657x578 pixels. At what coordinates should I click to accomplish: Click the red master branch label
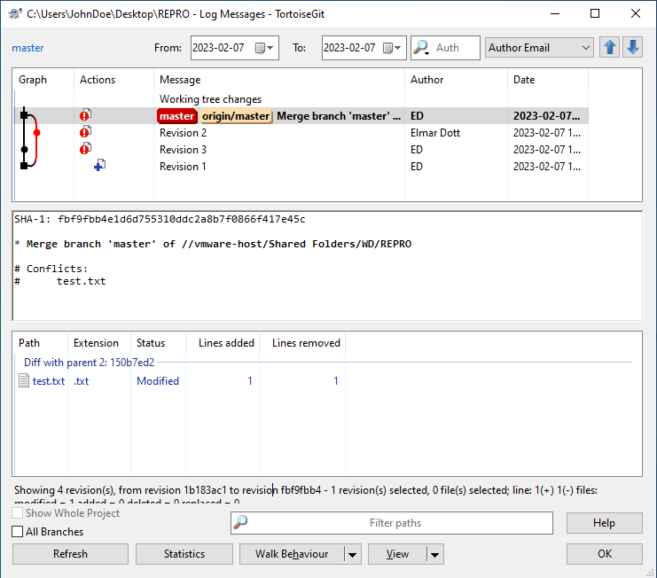[176, 116]
